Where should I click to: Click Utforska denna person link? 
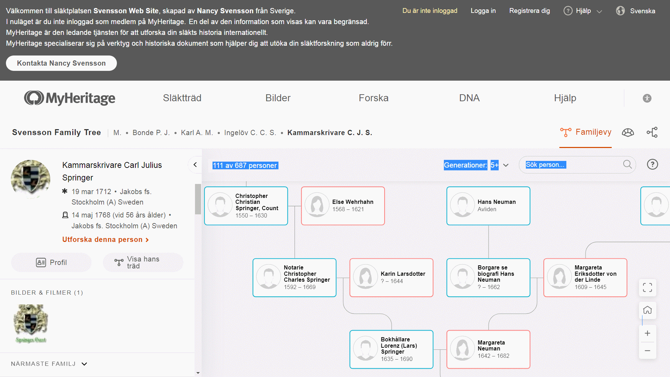(106, 239)
